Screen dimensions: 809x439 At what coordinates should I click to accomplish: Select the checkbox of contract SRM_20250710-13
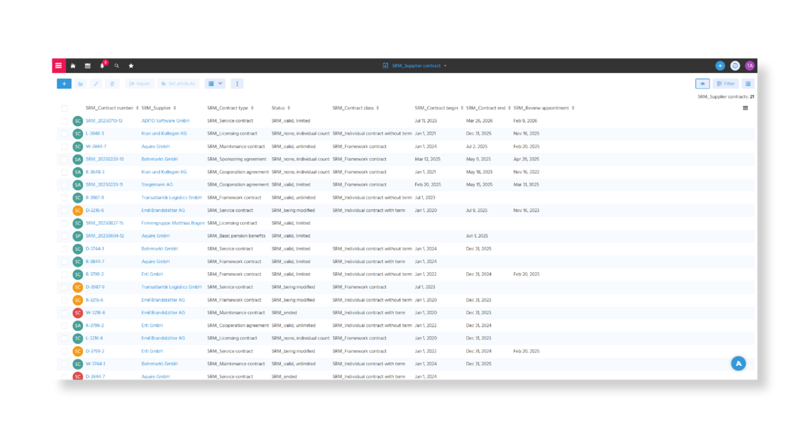[x=66, y=121]
